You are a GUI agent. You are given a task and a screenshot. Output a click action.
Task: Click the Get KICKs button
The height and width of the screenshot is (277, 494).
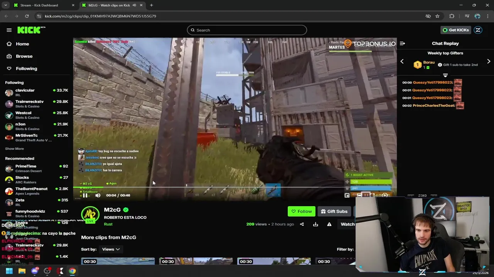[x=456, y=30]
